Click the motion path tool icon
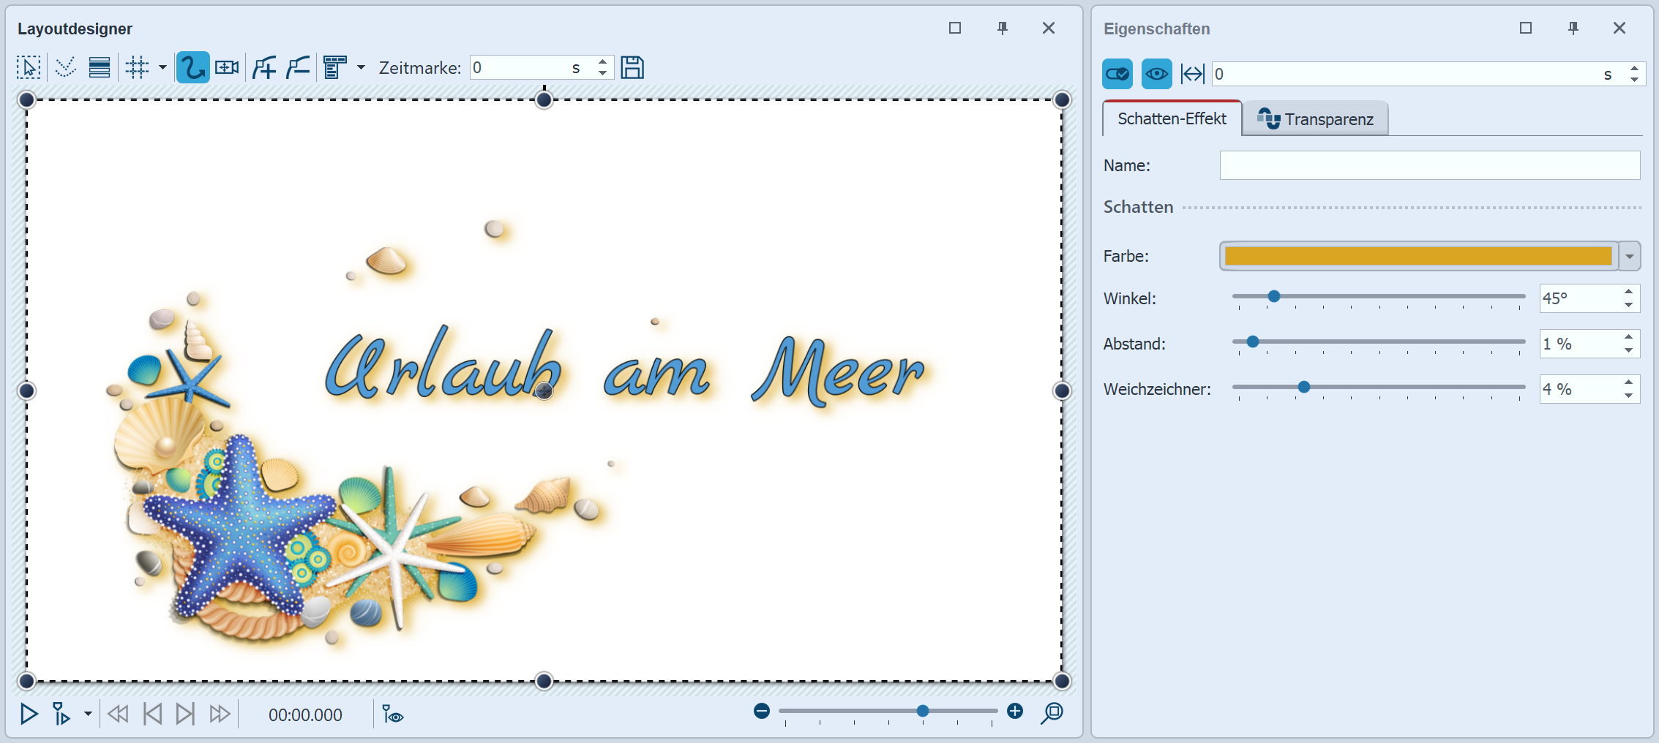 coord(192,68)
